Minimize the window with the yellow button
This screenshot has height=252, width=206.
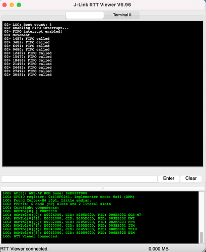click(x=12, y=5)
